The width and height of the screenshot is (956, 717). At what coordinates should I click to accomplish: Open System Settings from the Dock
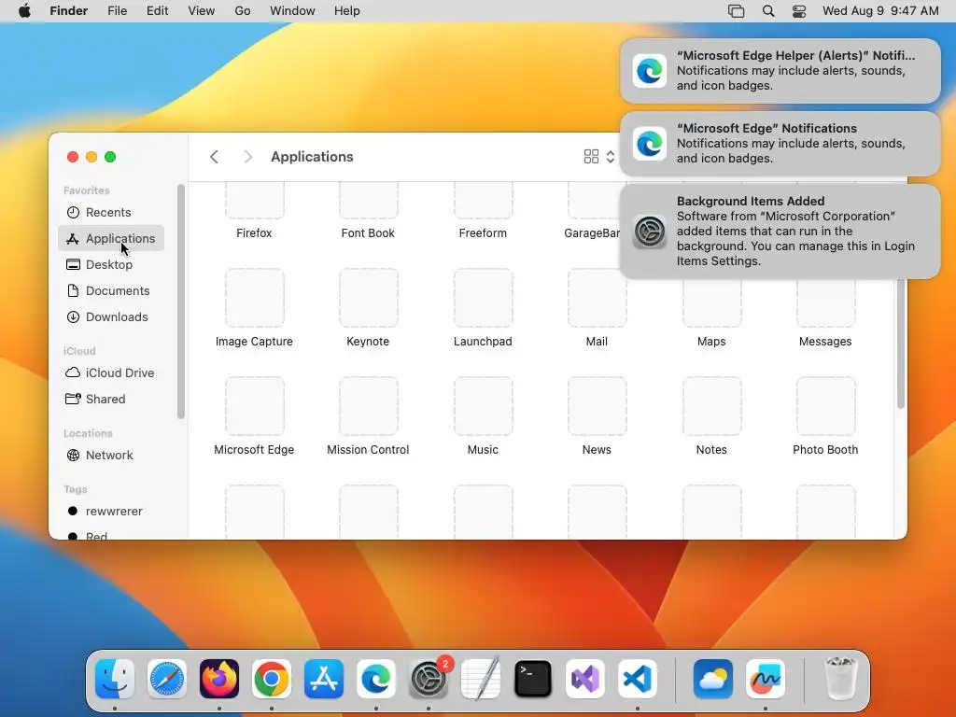[x=429, y=679]
